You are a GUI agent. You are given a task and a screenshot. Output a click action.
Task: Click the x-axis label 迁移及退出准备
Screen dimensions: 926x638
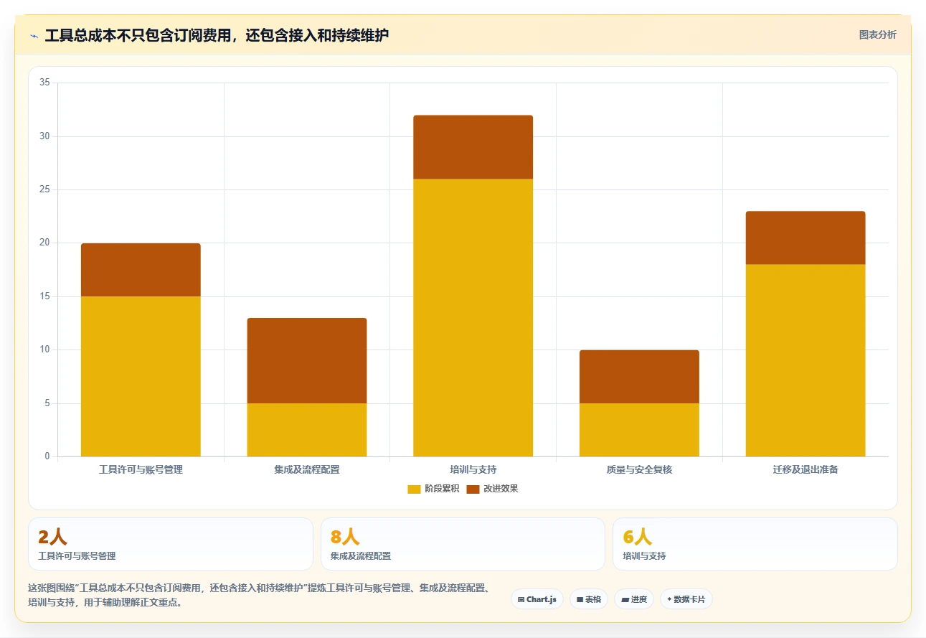pos(805,469)
